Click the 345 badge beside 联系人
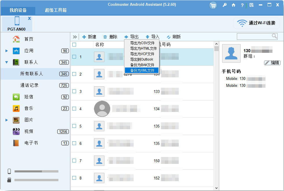This screenshot has height=191, width=284. [64, 62]
